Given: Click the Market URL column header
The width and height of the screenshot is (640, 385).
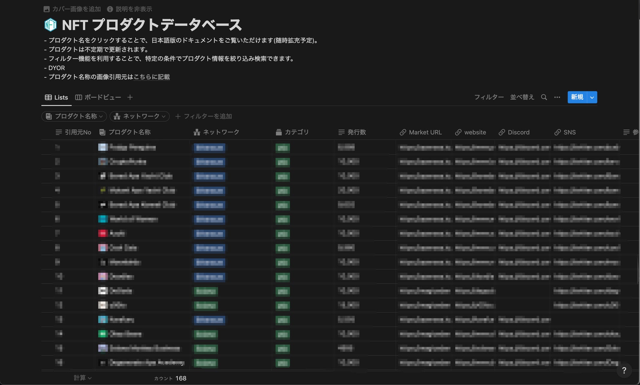Looking at the screenshot, I should coord(421,132).
